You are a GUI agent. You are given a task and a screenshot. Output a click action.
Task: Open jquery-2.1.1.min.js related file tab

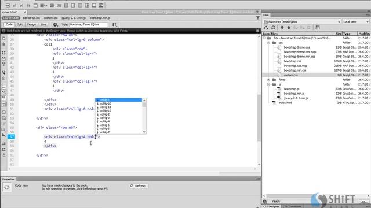pos(74,18)
